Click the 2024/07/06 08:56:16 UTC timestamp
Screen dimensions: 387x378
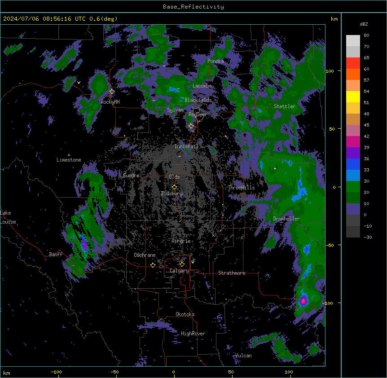[44, 19]
